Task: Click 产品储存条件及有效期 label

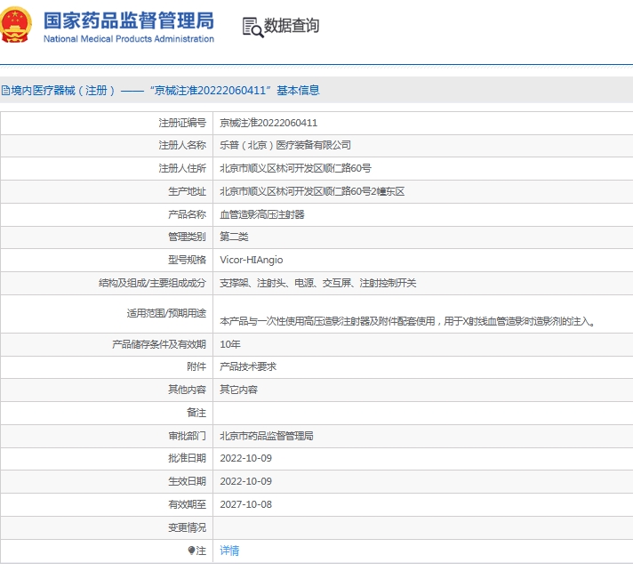Action: [159, 344]
